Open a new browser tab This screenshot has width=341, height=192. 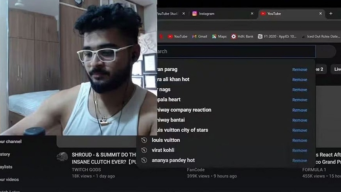(x=331, y=13)
